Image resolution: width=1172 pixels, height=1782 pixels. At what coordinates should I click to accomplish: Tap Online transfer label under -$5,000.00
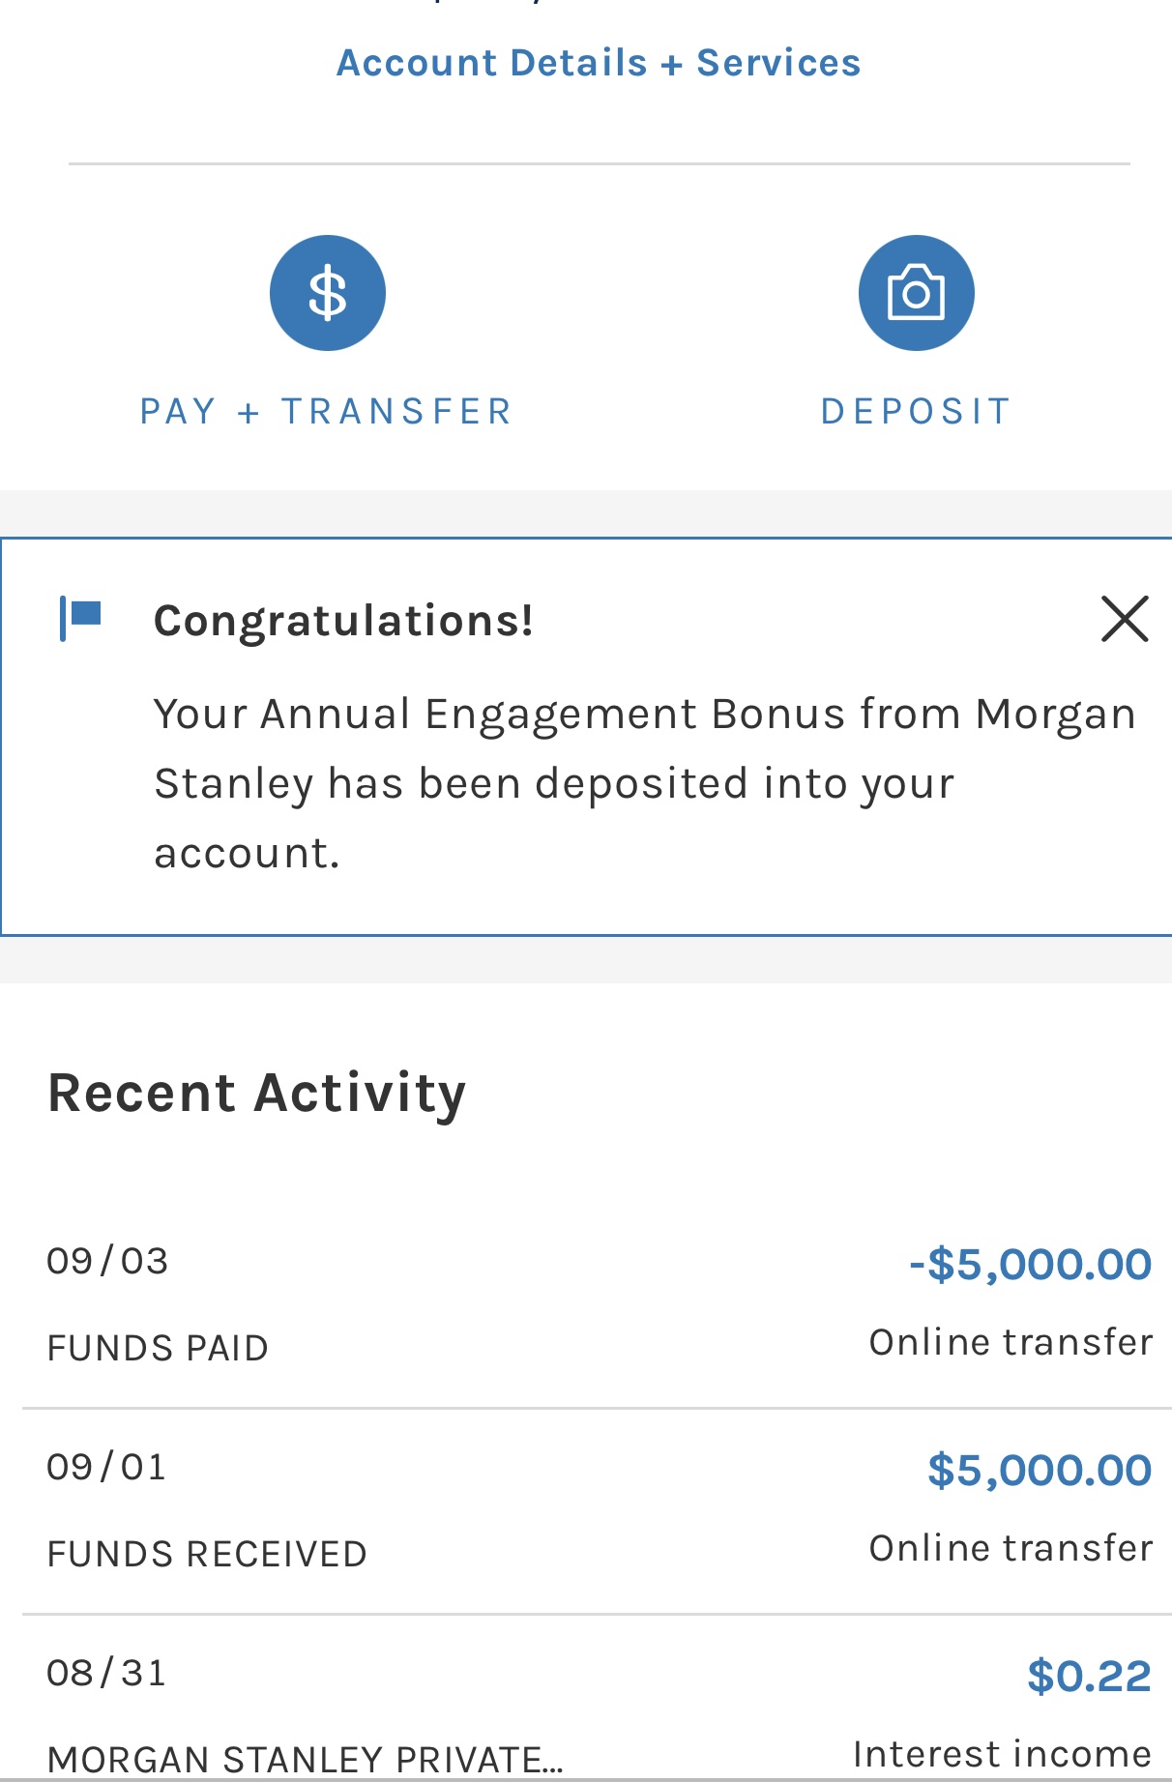[x=1011, y=1343]
